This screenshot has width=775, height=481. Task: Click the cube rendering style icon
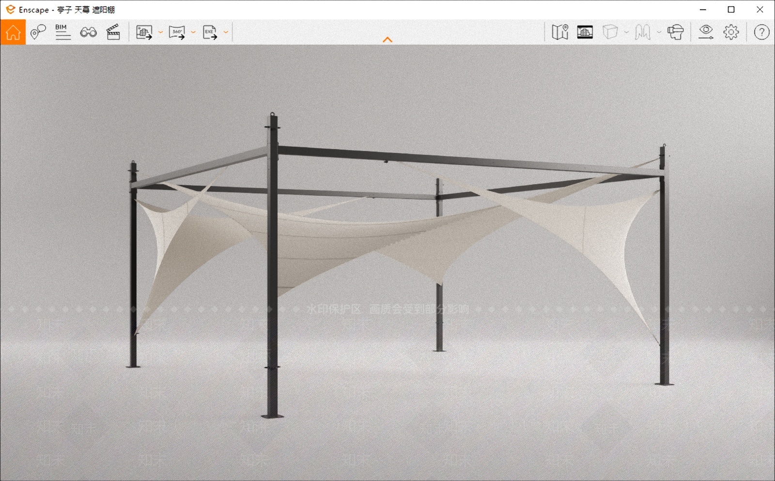pyautogui.click(x=610, y=32)
